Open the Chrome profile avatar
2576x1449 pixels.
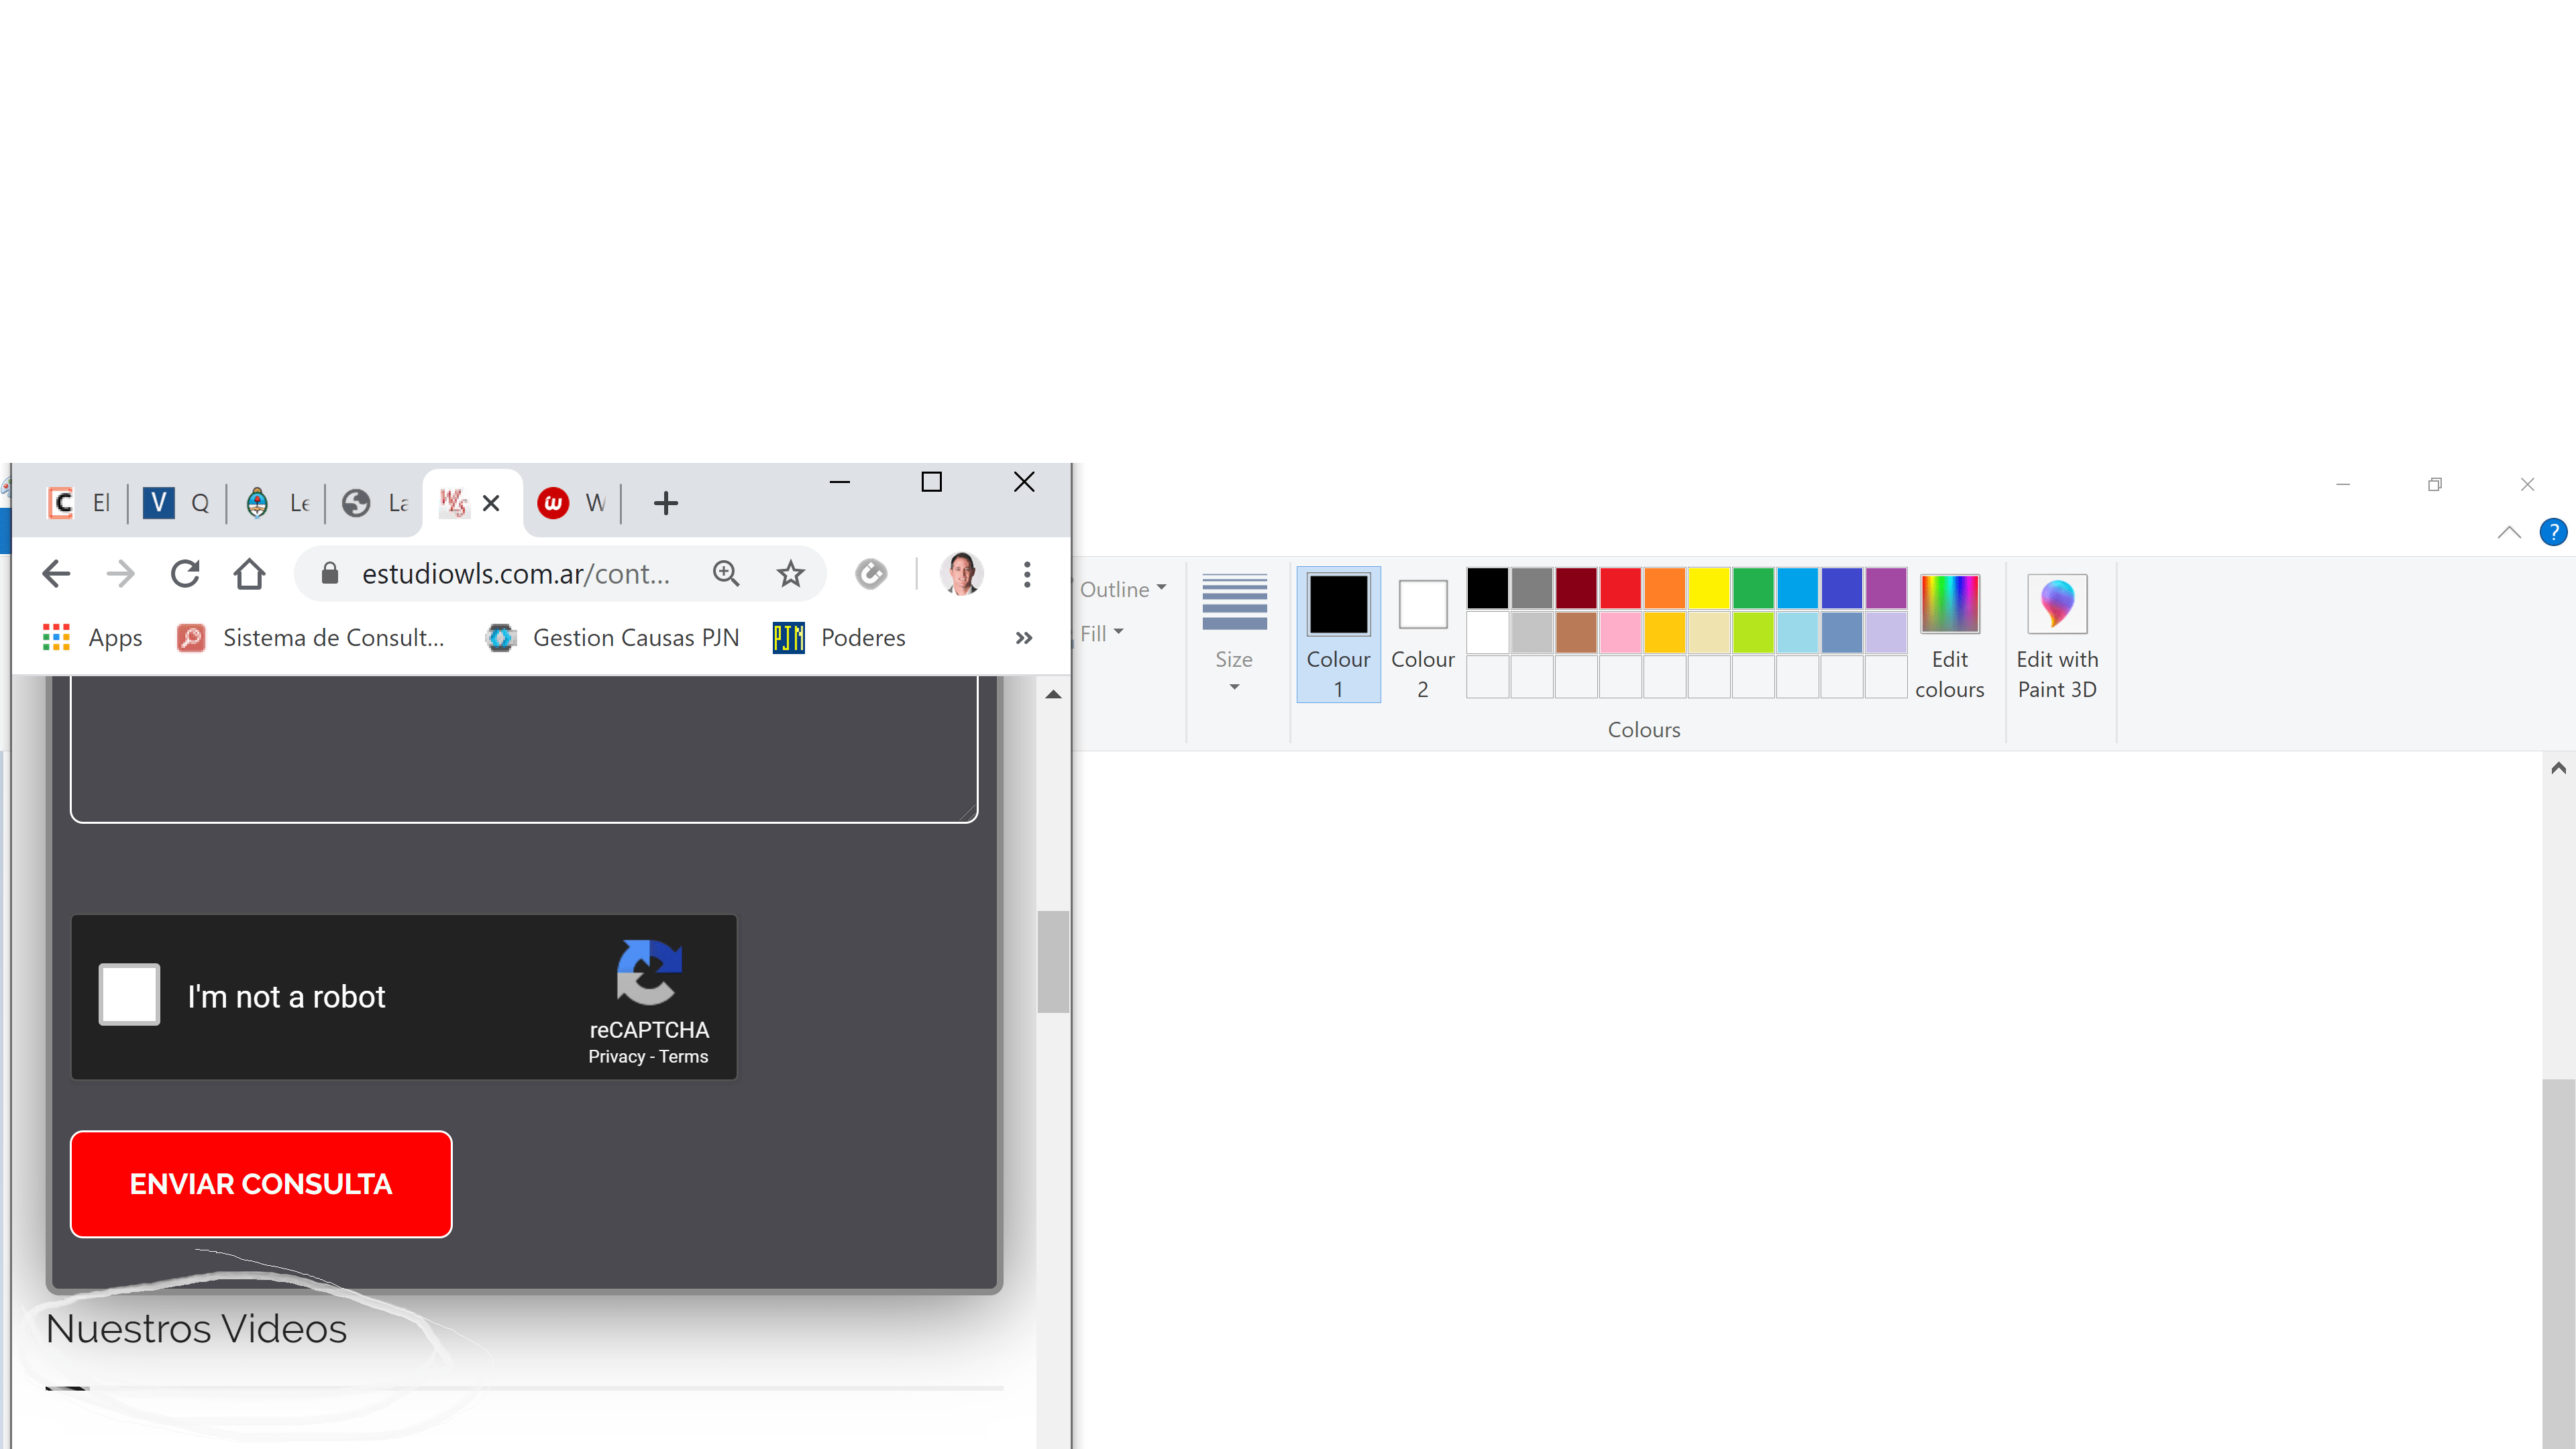(x=962, y=574)
